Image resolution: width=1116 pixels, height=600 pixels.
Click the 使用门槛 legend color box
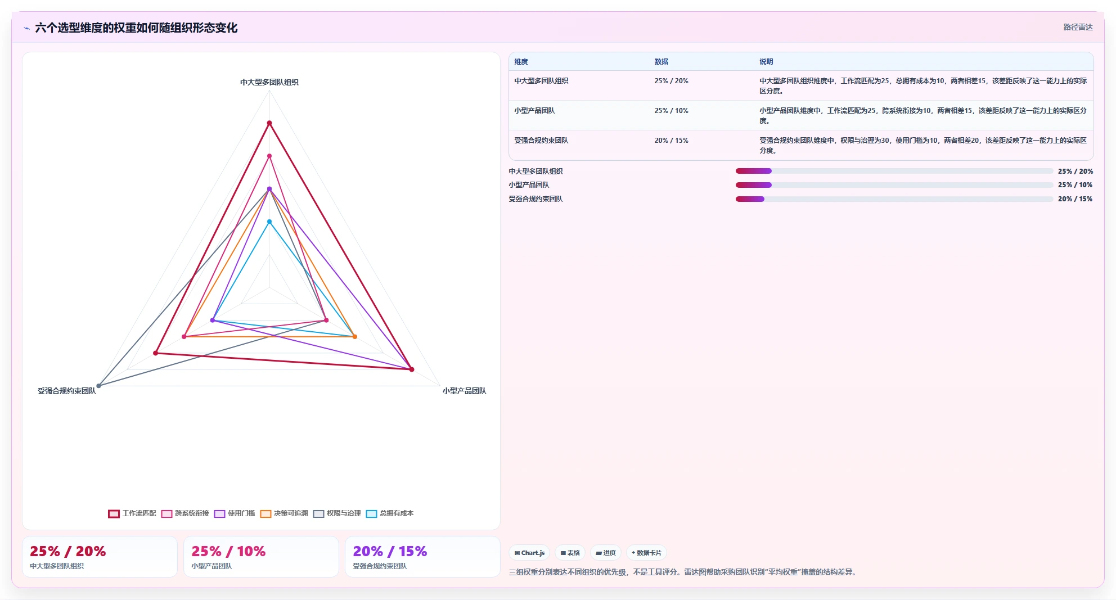pyautogui.click(x=219, y=513)
